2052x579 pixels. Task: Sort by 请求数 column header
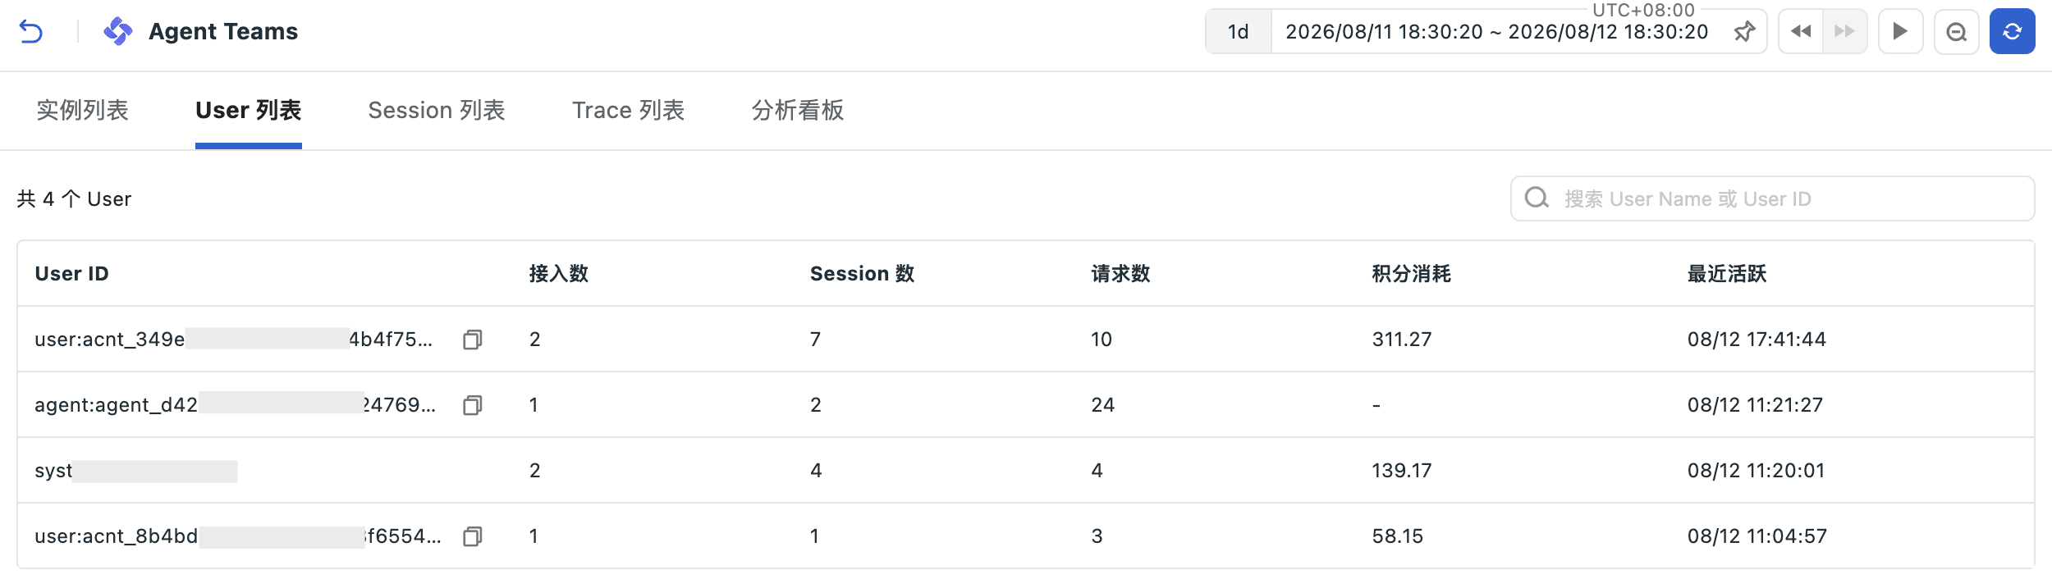point(1120,274)
